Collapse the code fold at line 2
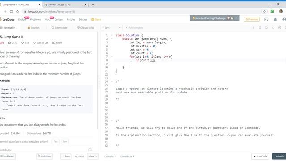 (112, 39)
